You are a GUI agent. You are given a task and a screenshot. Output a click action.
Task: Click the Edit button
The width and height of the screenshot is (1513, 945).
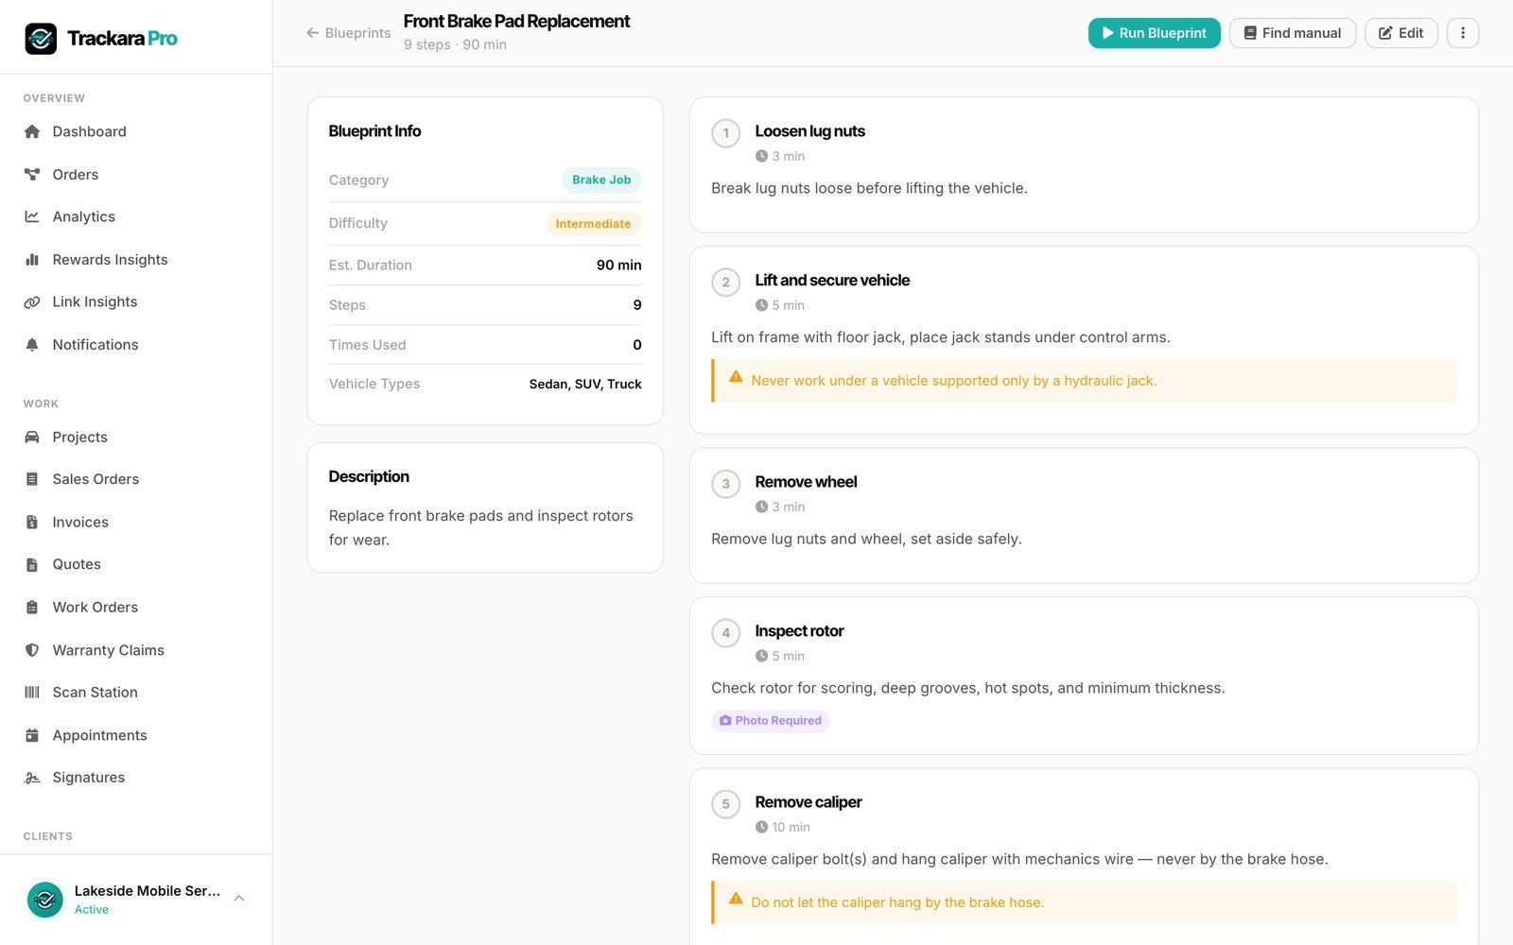click(x=1400, y=33)
